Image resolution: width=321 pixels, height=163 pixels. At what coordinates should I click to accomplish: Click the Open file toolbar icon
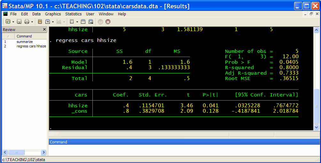coord(8,21)
